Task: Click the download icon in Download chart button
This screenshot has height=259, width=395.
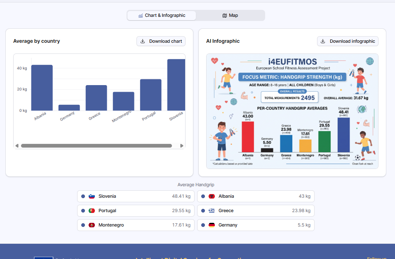Action: [143, 41]
